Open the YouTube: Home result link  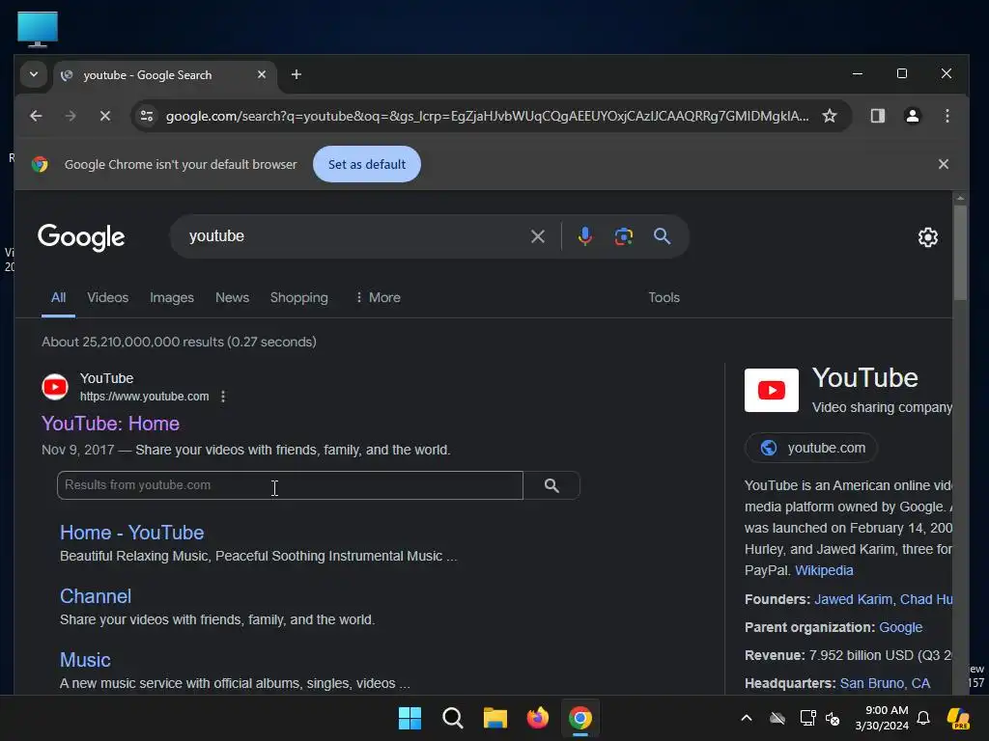(110, 424)
